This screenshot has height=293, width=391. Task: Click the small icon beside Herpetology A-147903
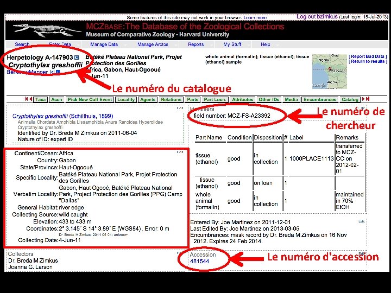point(77,58)
